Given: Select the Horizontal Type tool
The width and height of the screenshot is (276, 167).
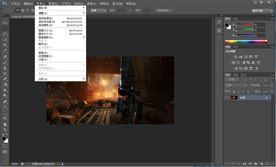Looking at the screenshot, I should click(x=5, y=107).
